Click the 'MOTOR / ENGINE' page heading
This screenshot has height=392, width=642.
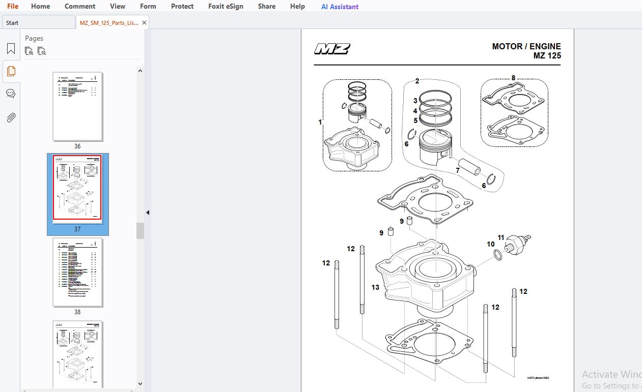[x=526, y=46]
